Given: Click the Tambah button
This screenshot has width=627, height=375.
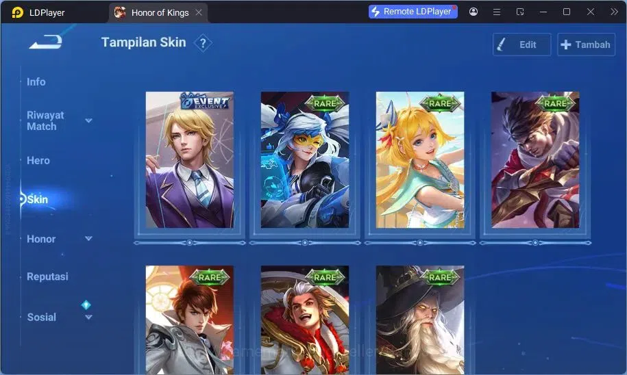Looking at the screenshot, I should (x=586, y=44).
